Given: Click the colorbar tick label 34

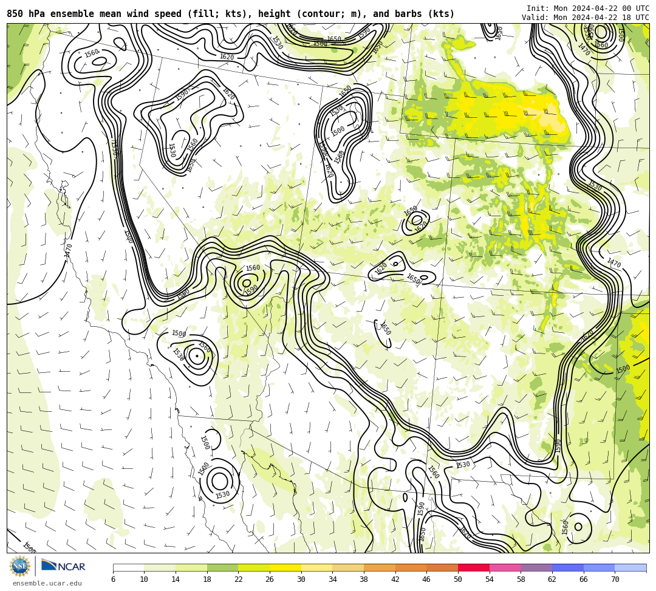Looking at the screenshot, I should click(x=333, y=579).
